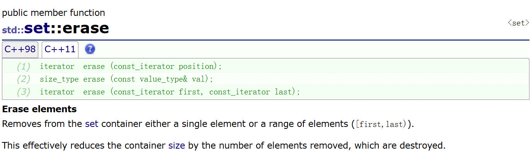Open the 'size' link in the second paragraph
531x161 pixels.
click(x=177, y=146)
